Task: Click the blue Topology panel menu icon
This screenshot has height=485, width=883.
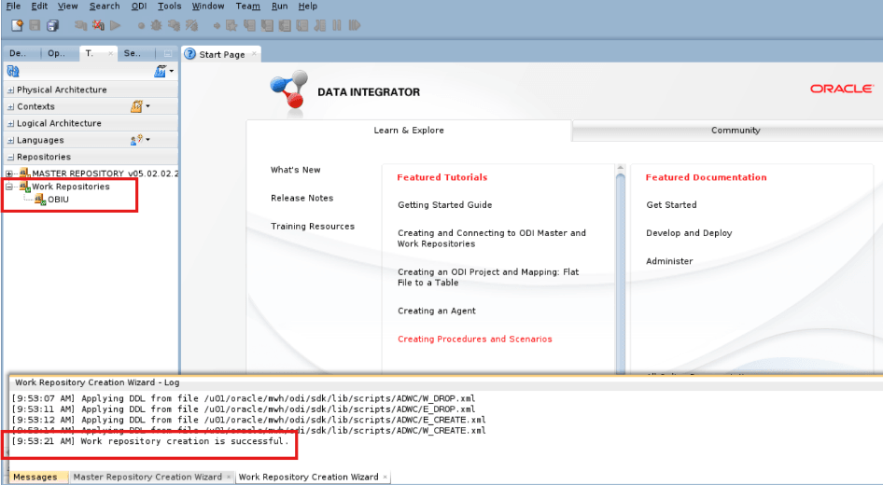Action: tap(161, 71)
